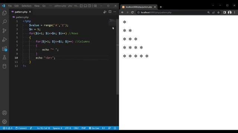Toggle the browser side panel
Screen dimensions: 238x133
coord(225,12)
